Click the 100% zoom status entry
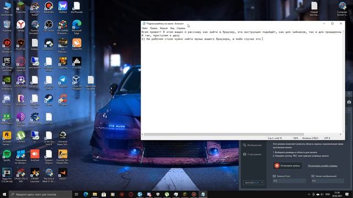 pyautogui.click(x=296, y=138)
